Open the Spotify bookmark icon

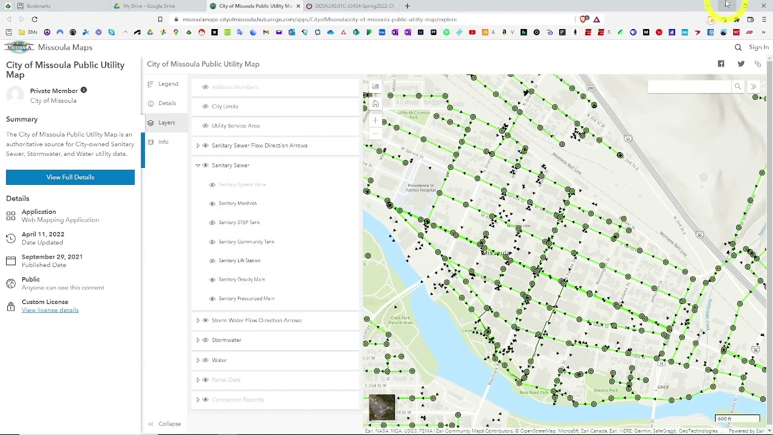446,33
